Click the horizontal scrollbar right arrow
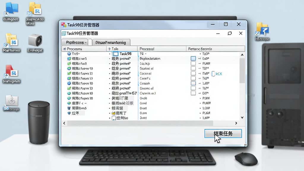Viewport: 304px width, 171px height. pyautogui.click(x=236, y=123)
